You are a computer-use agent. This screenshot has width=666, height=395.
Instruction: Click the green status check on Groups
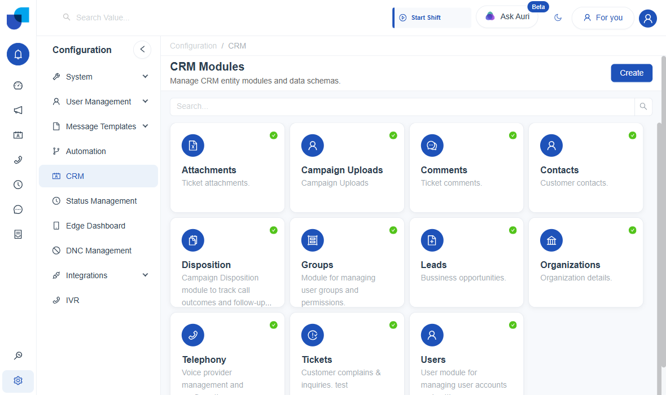tap(393, 230)
